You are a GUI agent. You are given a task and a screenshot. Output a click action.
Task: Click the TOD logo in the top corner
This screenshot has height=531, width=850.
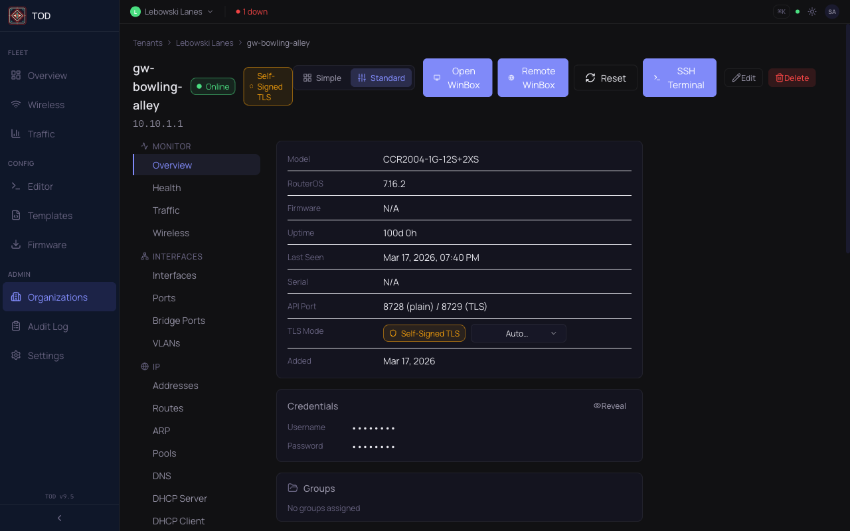[17, 15]
